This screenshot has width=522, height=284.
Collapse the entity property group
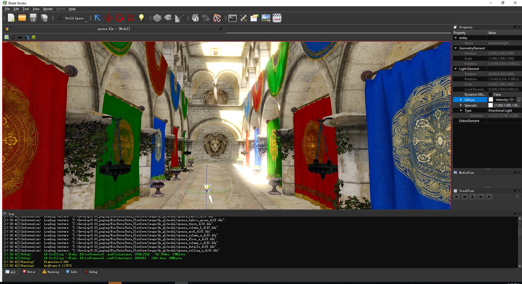456,38
